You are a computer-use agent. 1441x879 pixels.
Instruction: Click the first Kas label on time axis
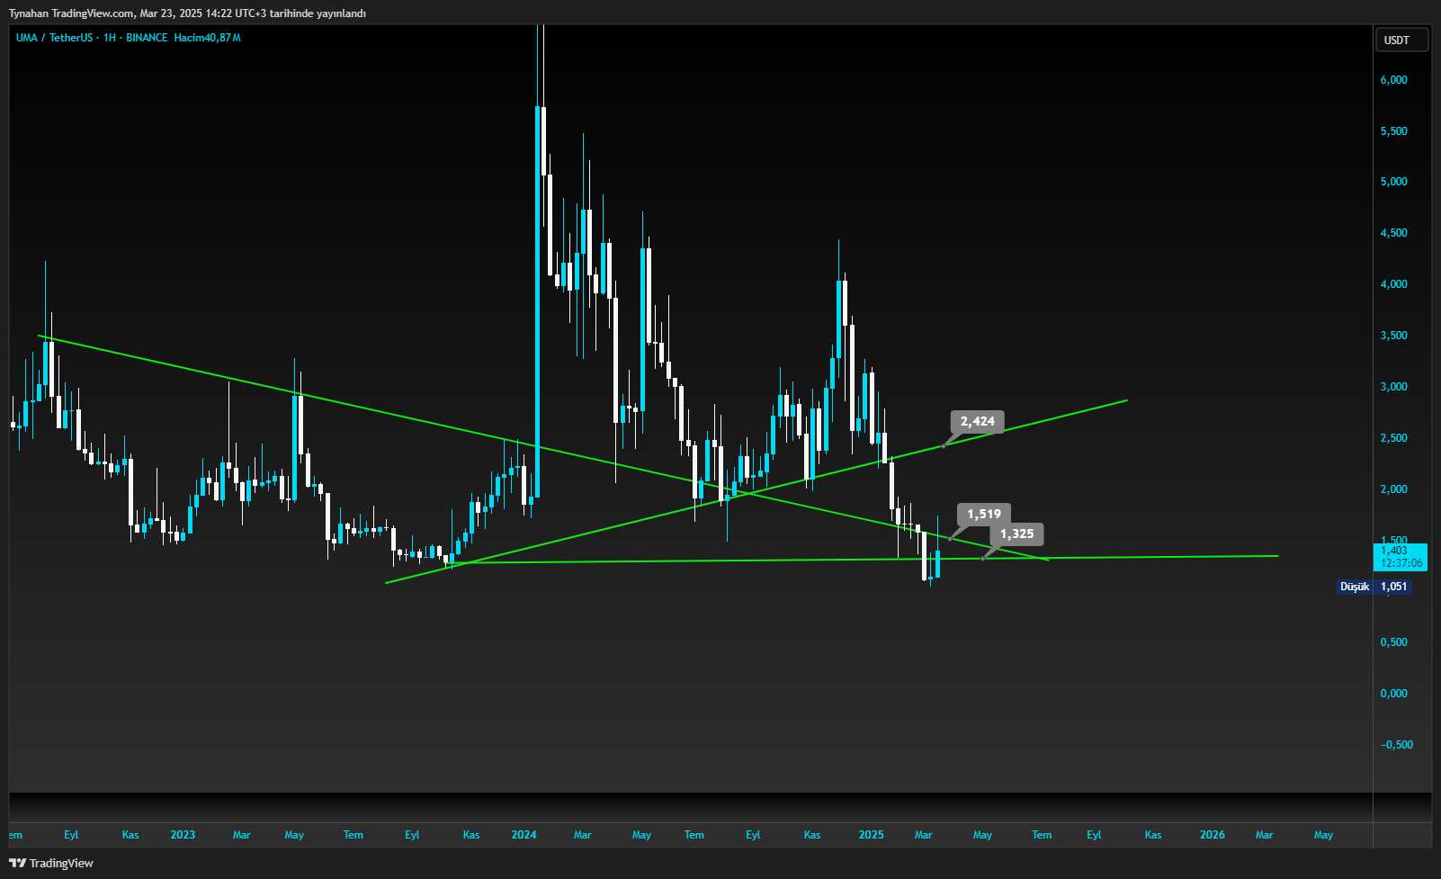pyautogui.click(x=130, y=835)
